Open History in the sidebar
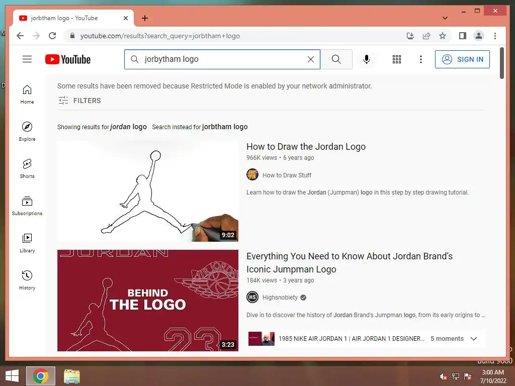 click(27, 280)
